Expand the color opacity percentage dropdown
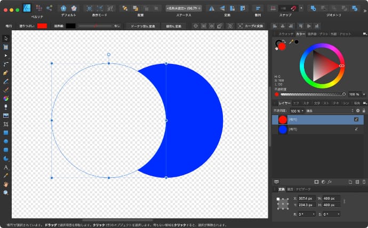This screenshot has height=228, width=368. 364,94
